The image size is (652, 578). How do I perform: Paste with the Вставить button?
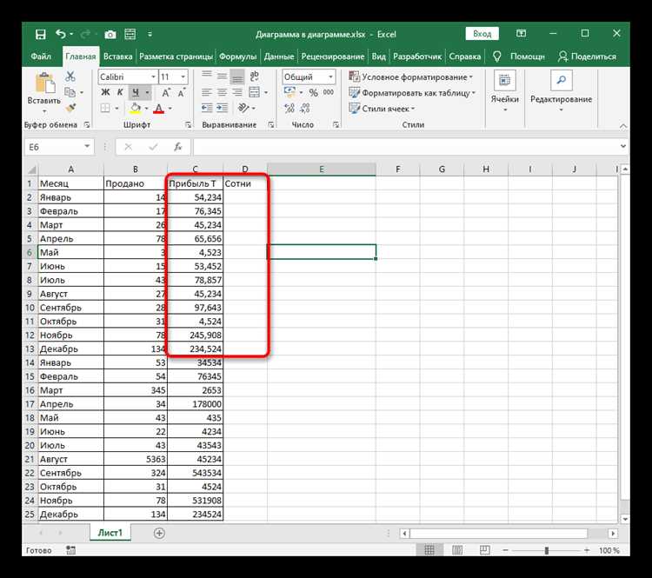[44, 93]
